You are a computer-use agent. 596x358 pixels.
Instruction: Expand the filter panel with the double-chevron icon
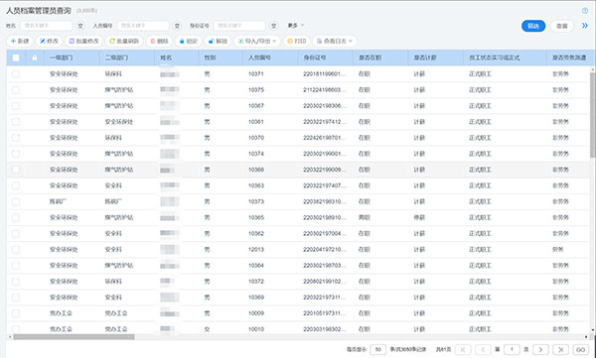[x=585, y=26]
